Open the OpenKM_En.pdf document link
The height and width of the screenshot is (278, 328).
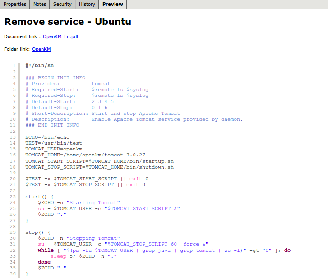60,36
